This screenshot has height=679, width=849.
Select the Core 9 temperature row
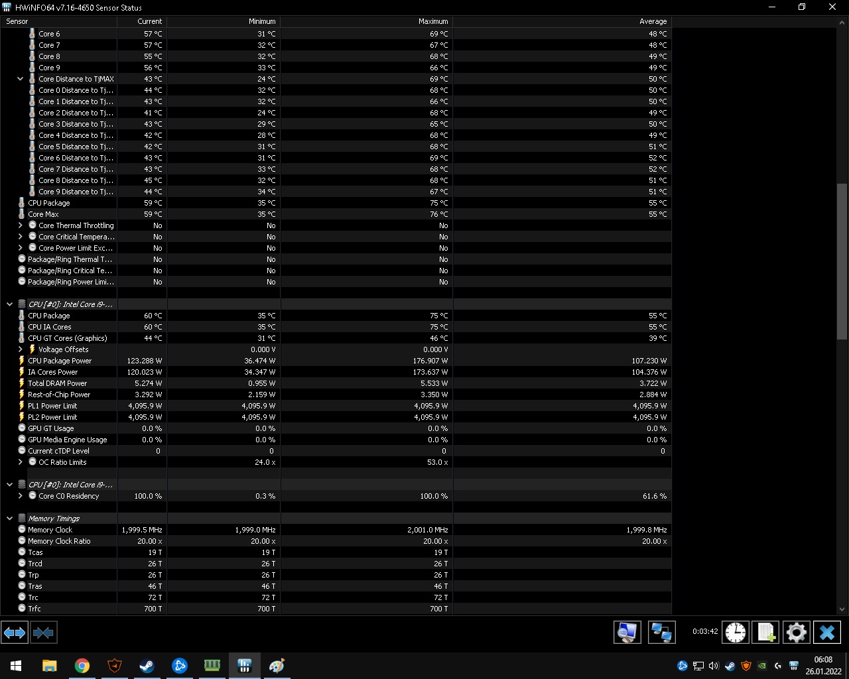[336, 68]
